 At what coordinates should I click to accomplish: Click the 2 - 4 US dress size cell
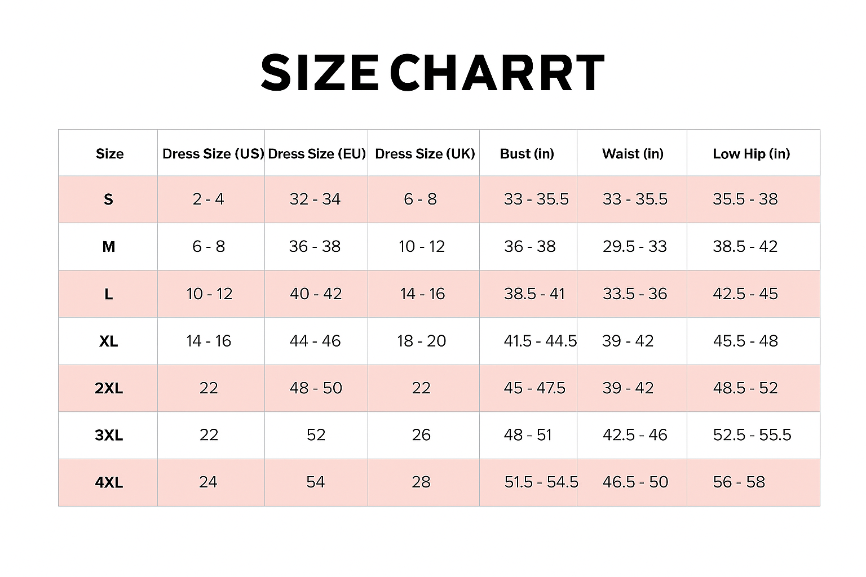[209, 199]
